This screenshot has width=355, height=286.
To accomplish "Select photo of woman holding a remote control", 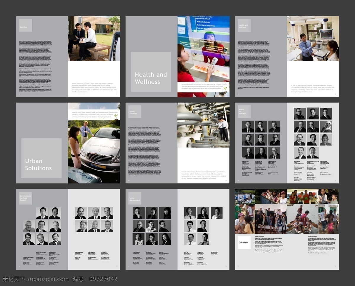I will tap(204, 56).
